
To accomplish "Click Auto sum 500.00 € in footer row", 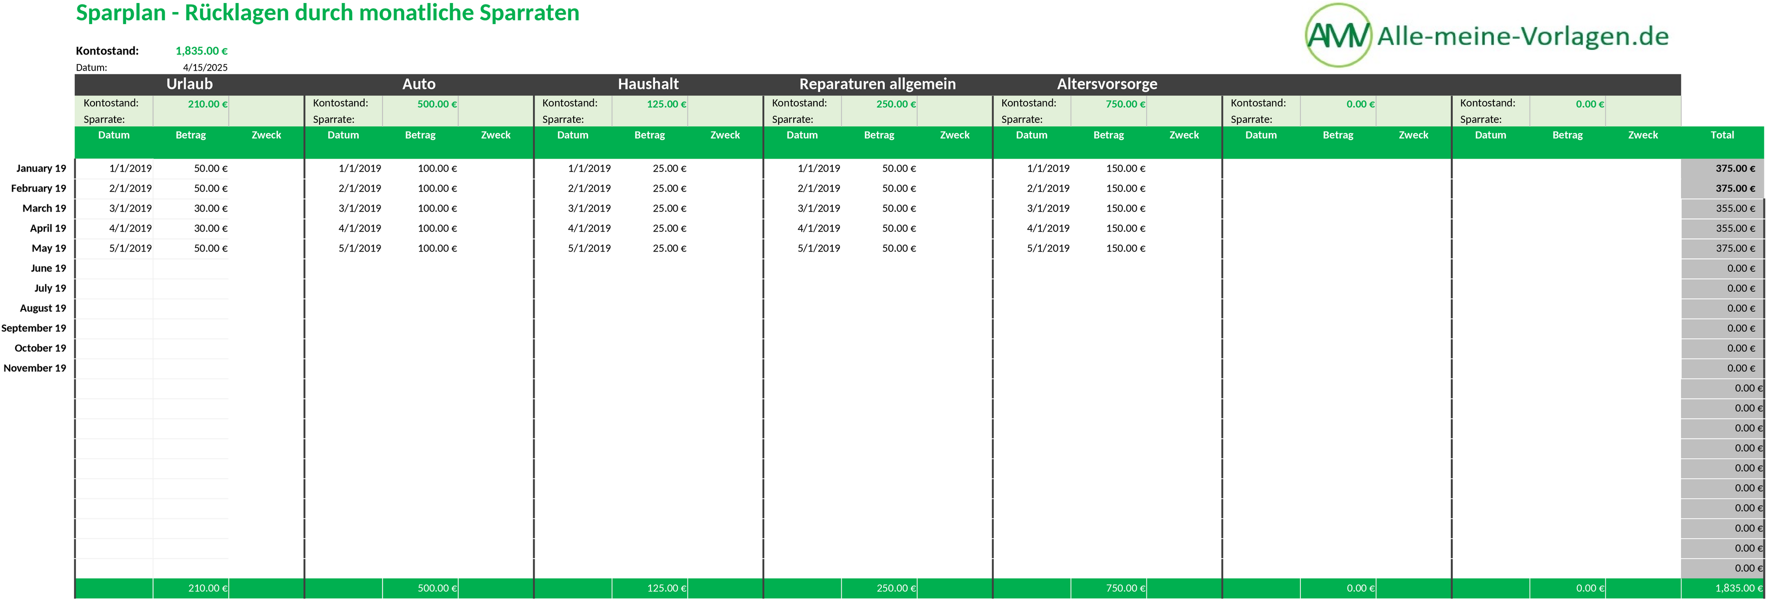I will pos(437,588).
